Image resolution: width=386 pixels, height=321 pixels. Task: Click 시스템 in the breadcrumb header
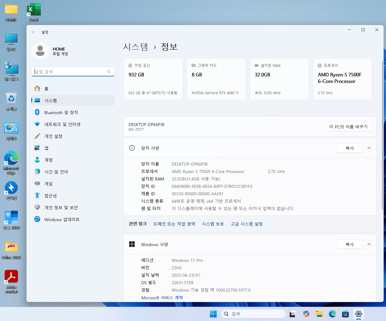tap(136, 47)
